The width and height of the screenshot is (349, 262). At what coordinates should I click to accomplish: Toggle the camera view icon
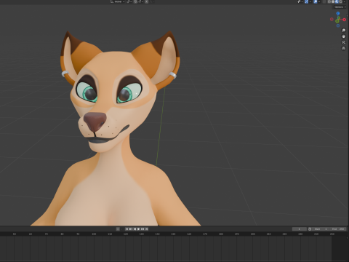(343, 42)
